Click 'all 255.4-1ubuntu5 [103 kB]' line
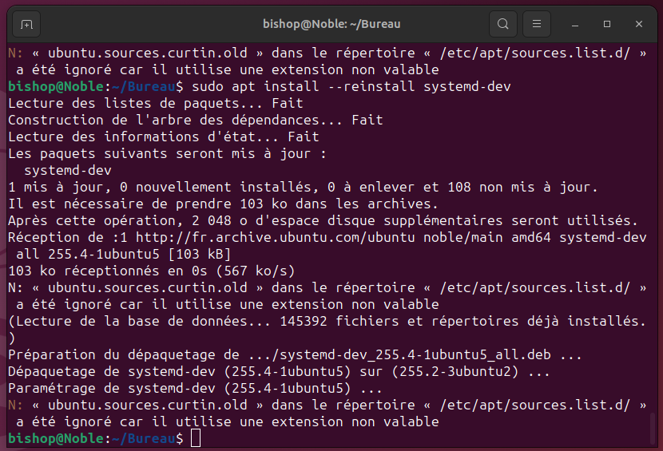This screenshot has height=451, width=663. 124,255
